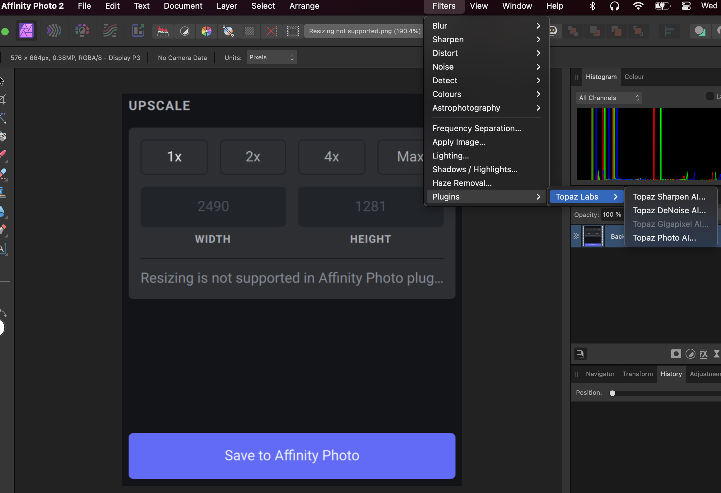721x493 pixels.
Task: Choose Topaz DeNoise AI plugin
Action: coord(671,210)
